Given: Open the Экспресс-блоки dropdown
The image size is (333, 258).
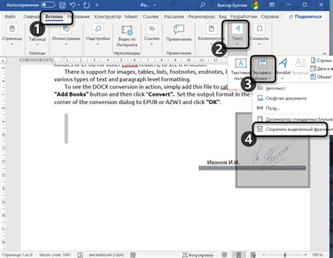Looking at the screenshot, I should [263, 69].
